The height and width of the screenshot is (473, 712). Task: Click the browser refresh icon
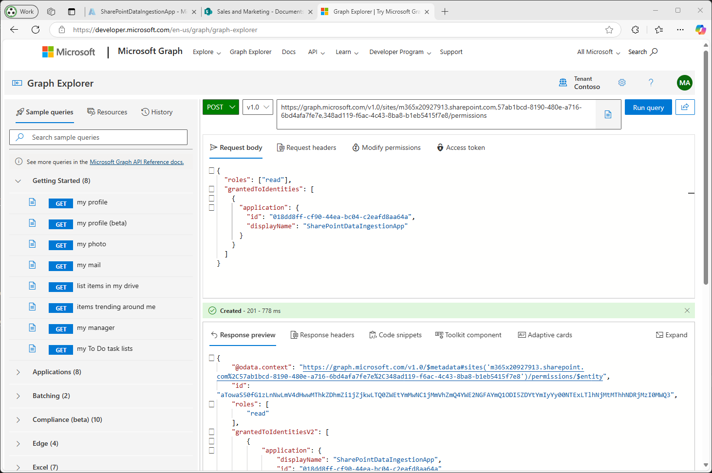pos(36,30)
